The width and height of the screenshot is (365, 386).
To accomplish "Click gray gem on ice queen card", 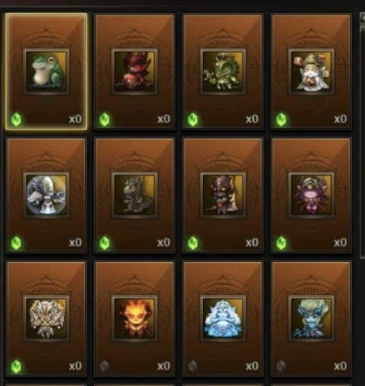I will (x=192, y=366).
